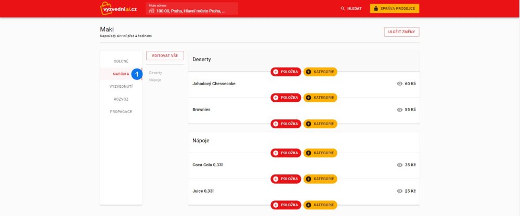
Task: Click the building icon in Moje adresa
Action: 151,10
